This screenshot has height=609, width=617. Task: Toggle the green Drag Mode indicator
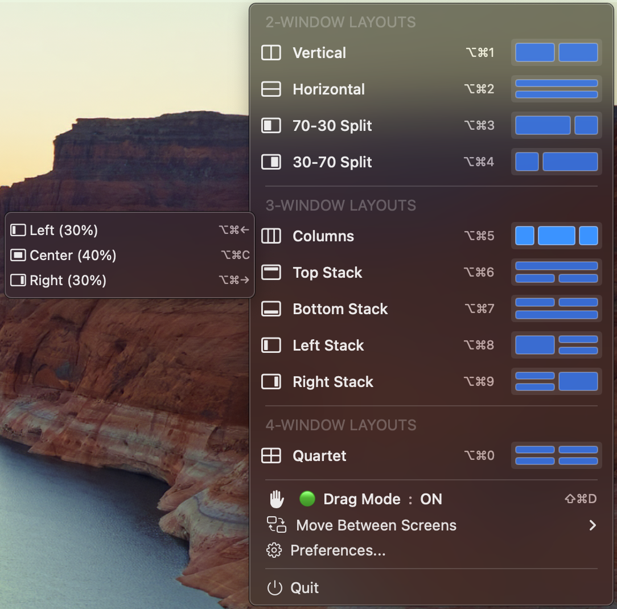[x=307, y=499]
